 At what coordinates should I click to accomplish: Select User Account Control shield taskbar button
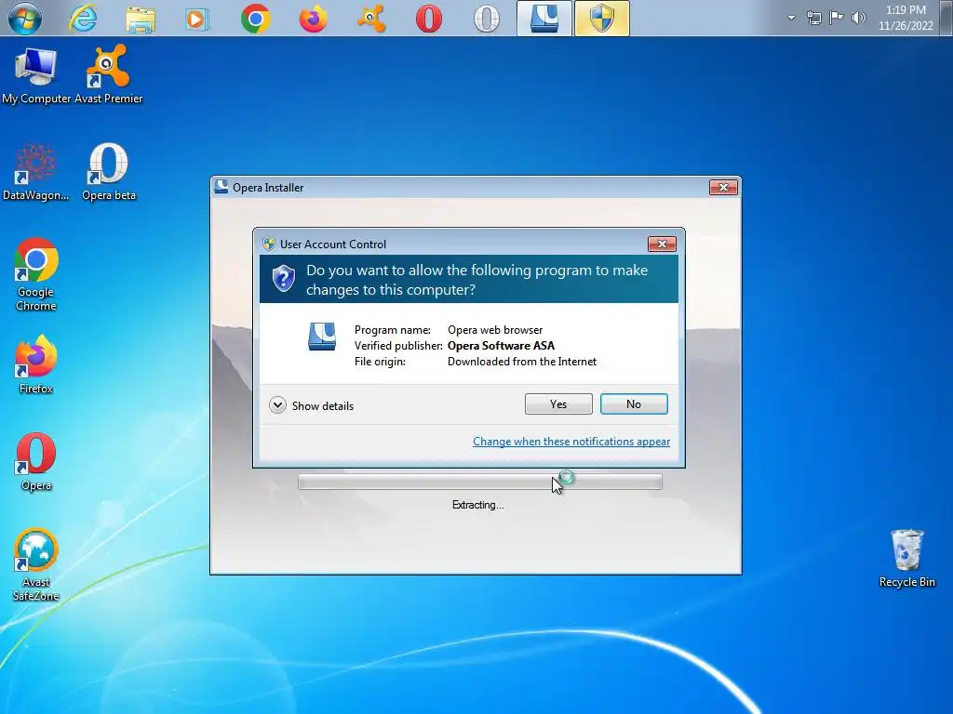tap(602, 19)
